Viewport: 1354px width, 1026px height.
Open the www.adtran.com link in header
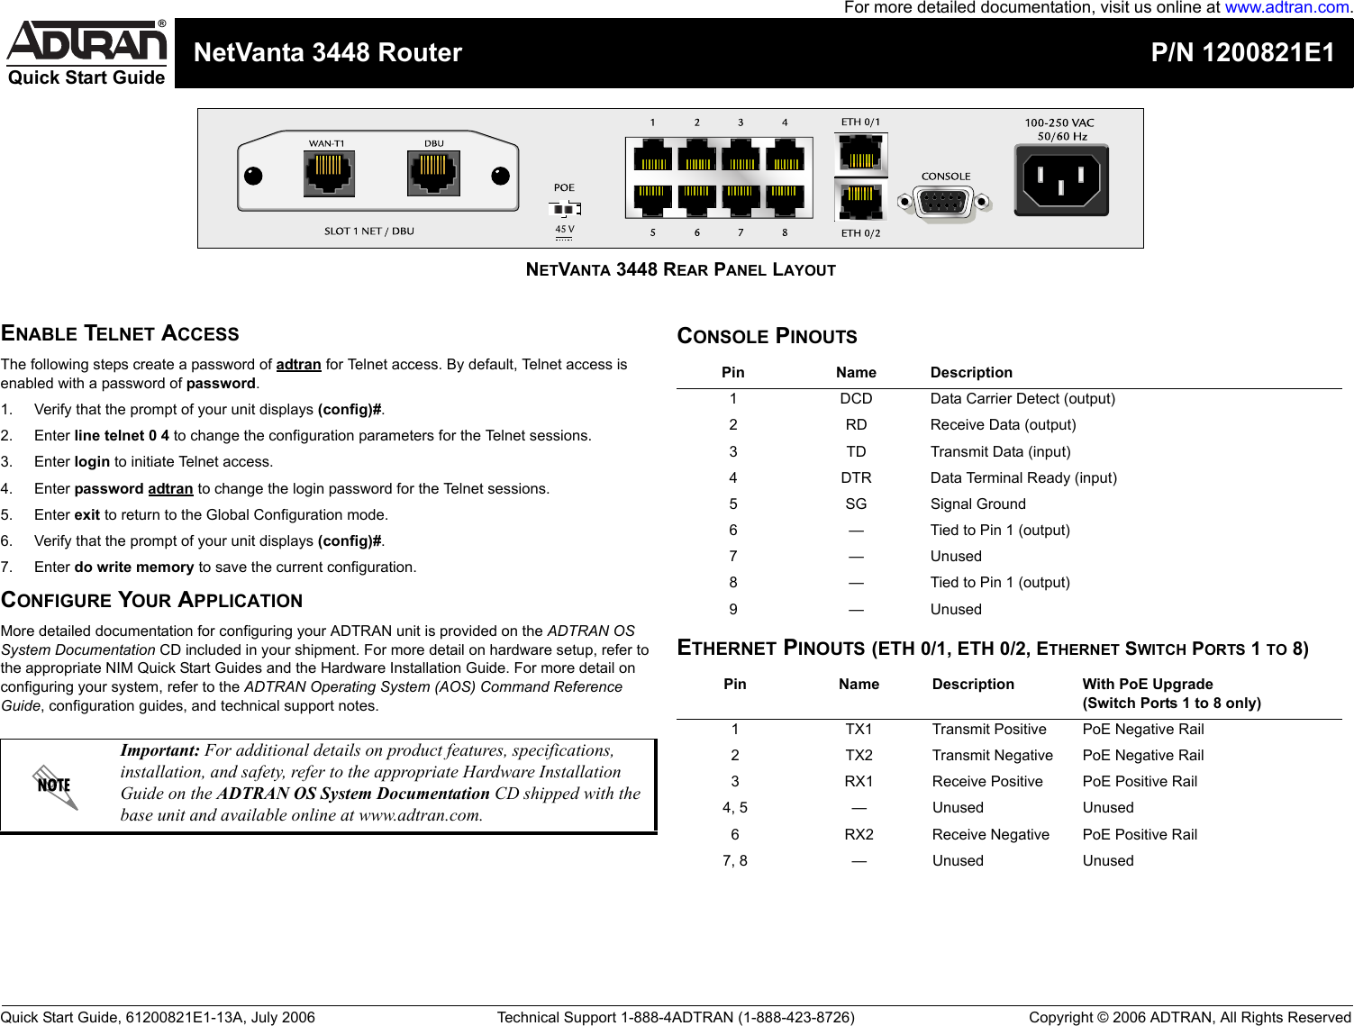click(x=1286, y=7)
